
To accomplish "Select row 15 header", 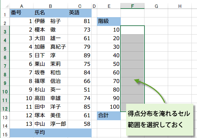I will pos(5,133).
